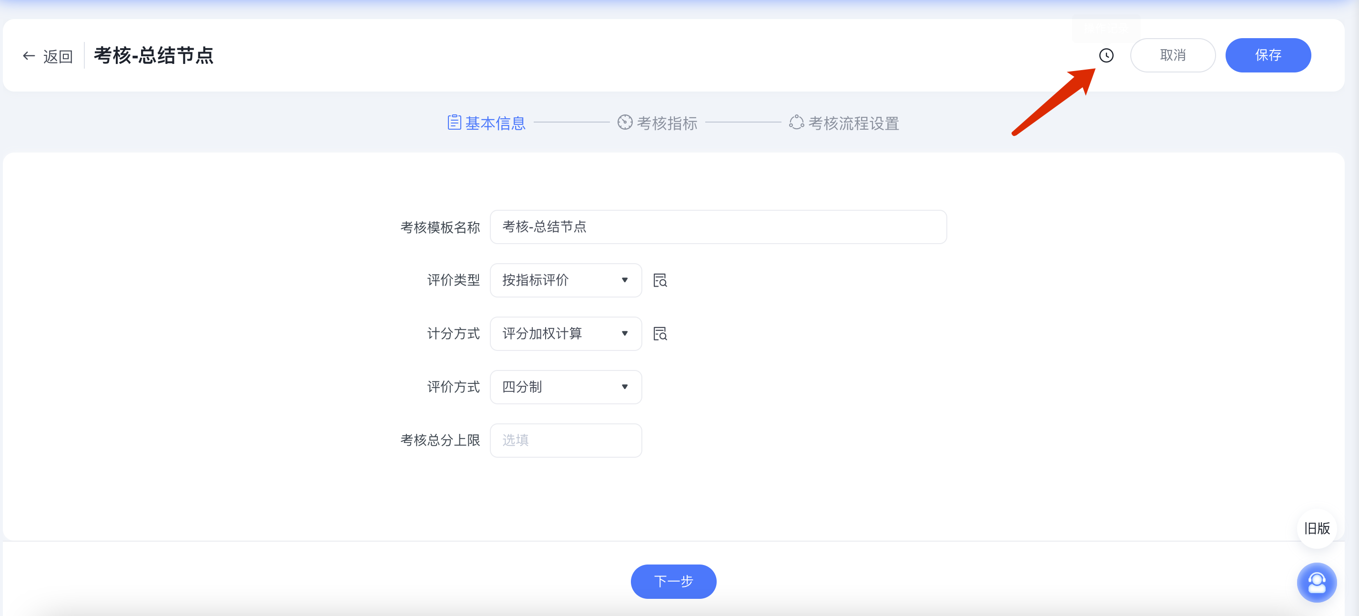Viewport: 1359px width, 616px height.
Task: Click the back arrow icon
Action: coord(29,56)
